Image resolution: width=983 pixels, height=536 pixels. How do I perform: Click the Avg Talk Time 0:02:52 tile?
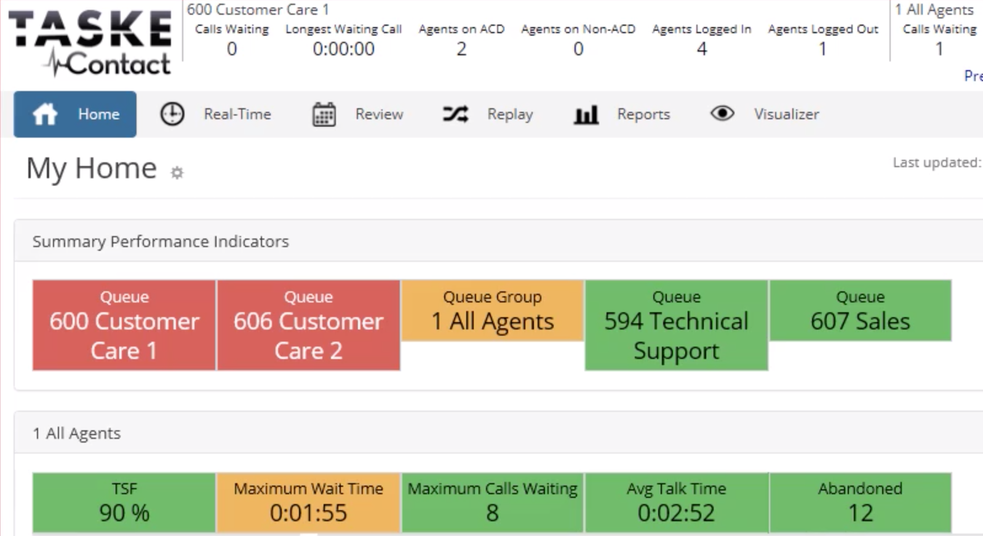point(676,502)
